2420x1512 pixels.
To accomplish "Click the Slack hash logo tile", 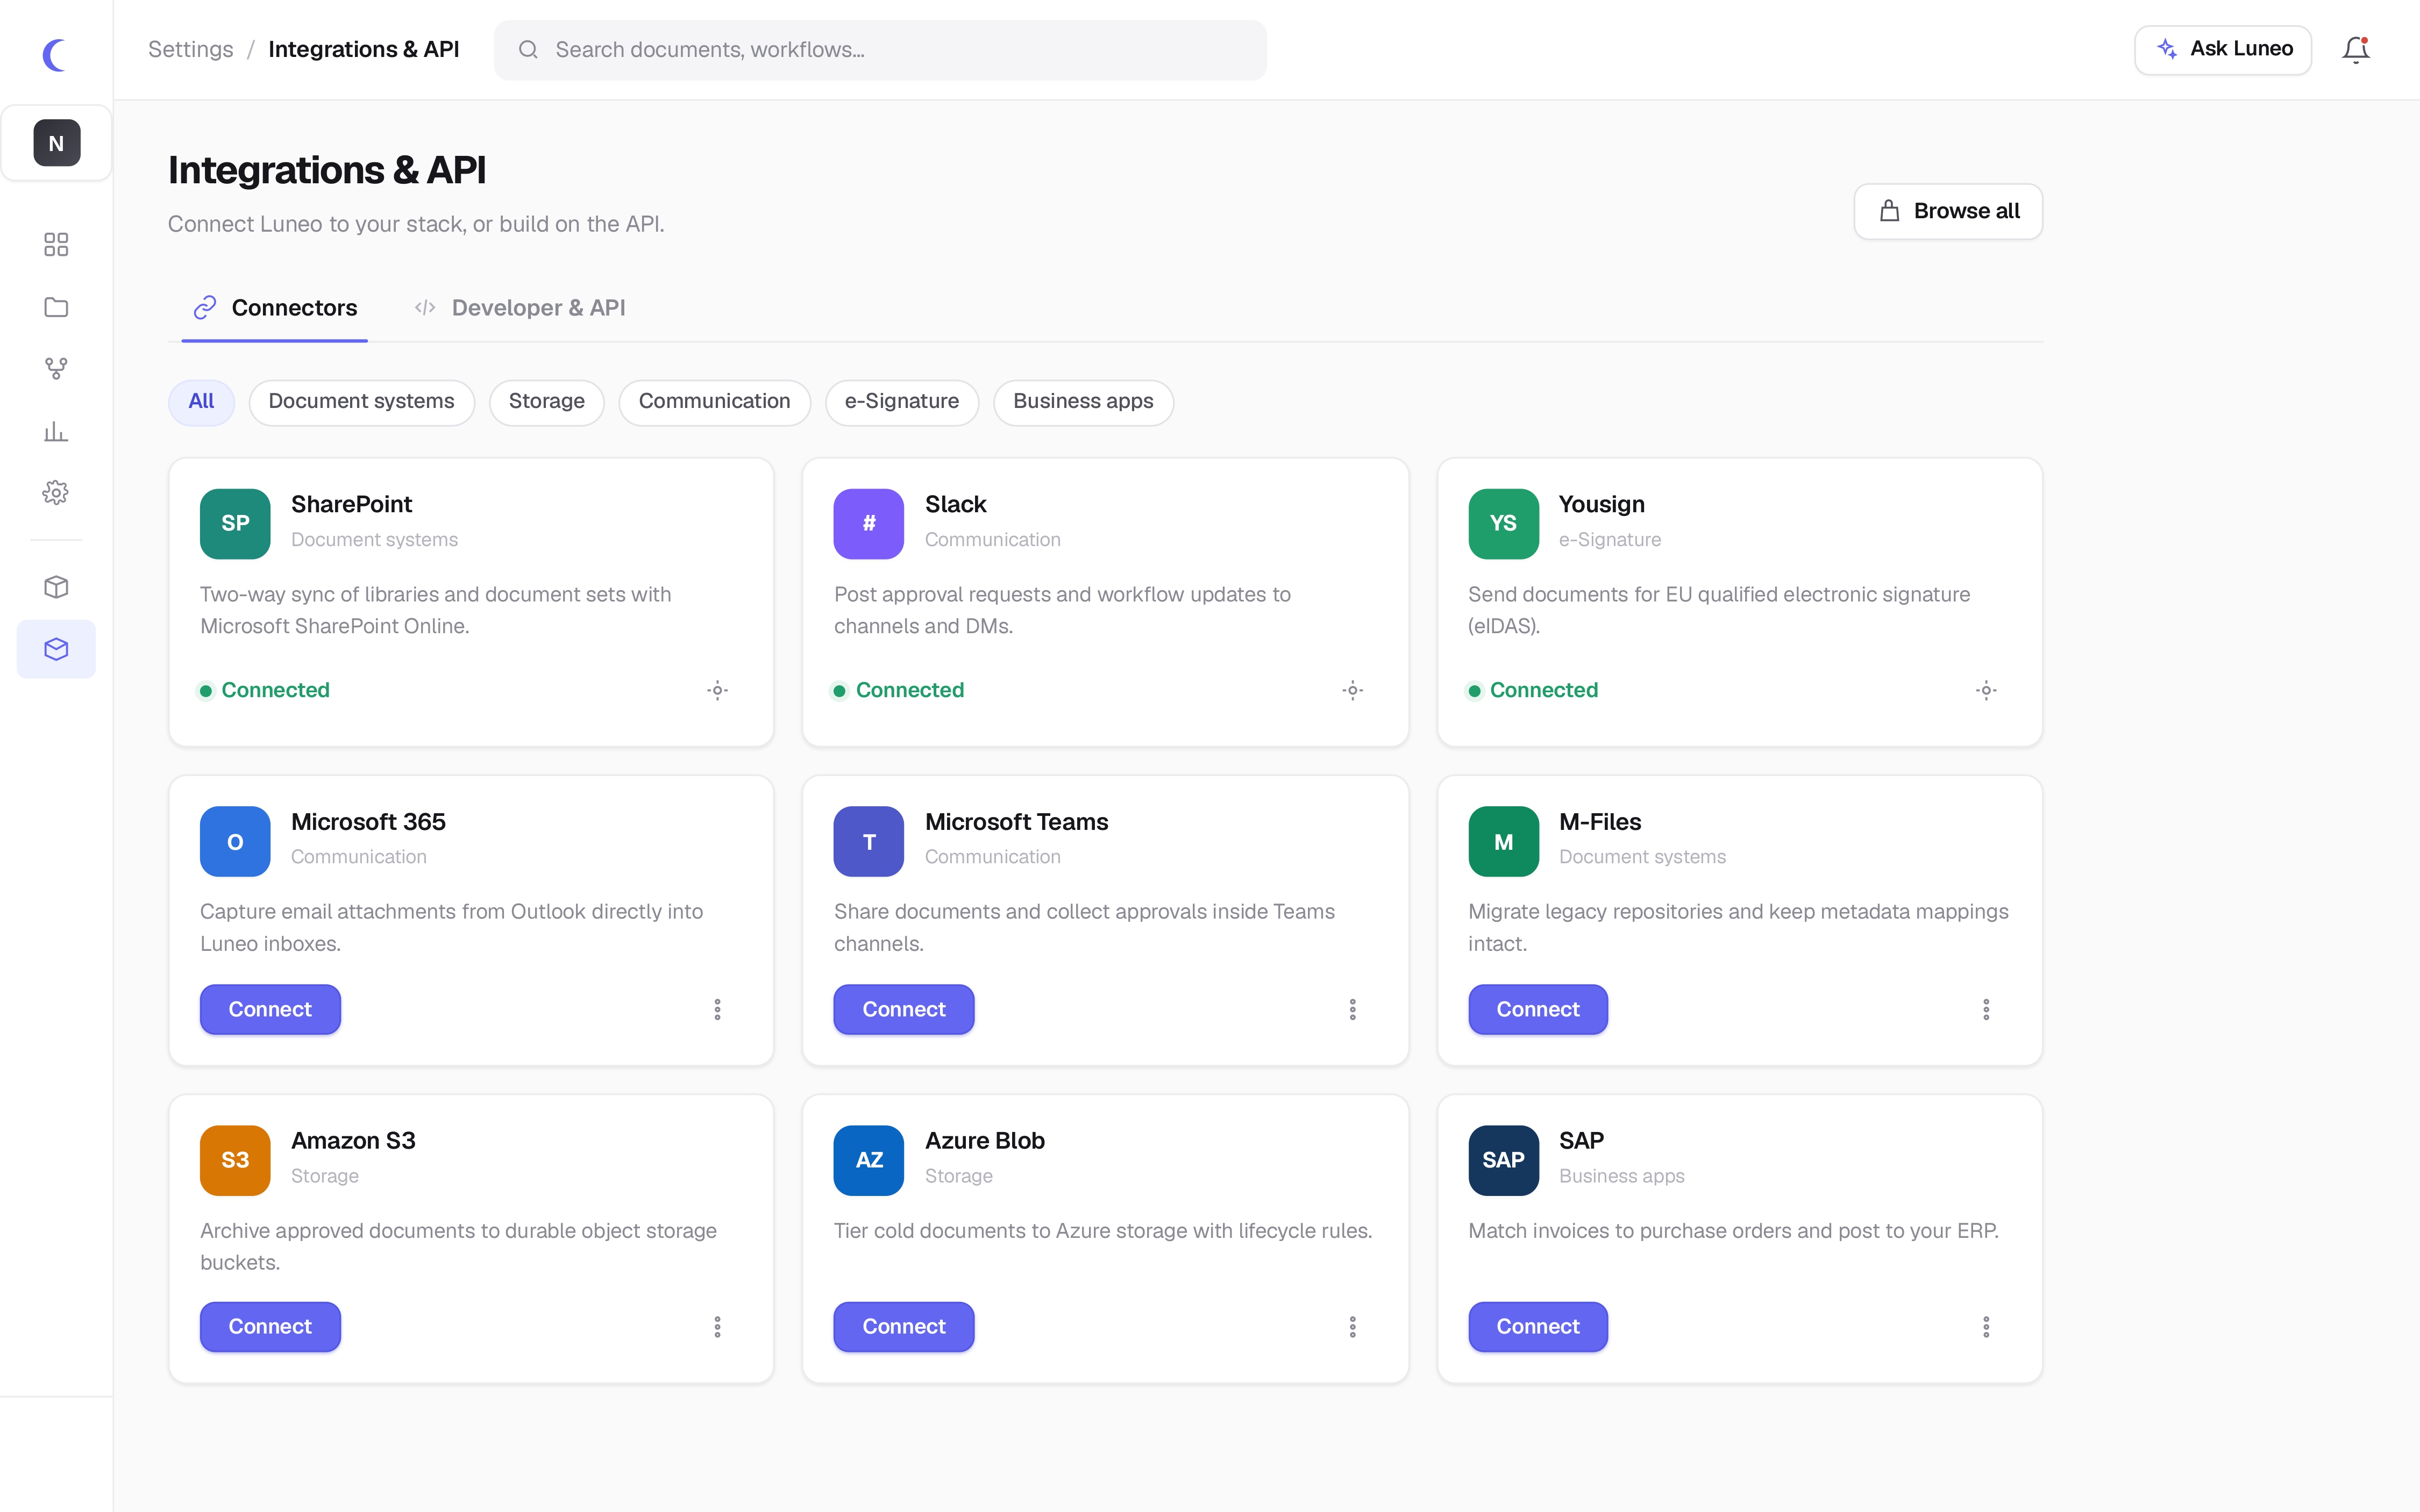I will tap(869, 523).
